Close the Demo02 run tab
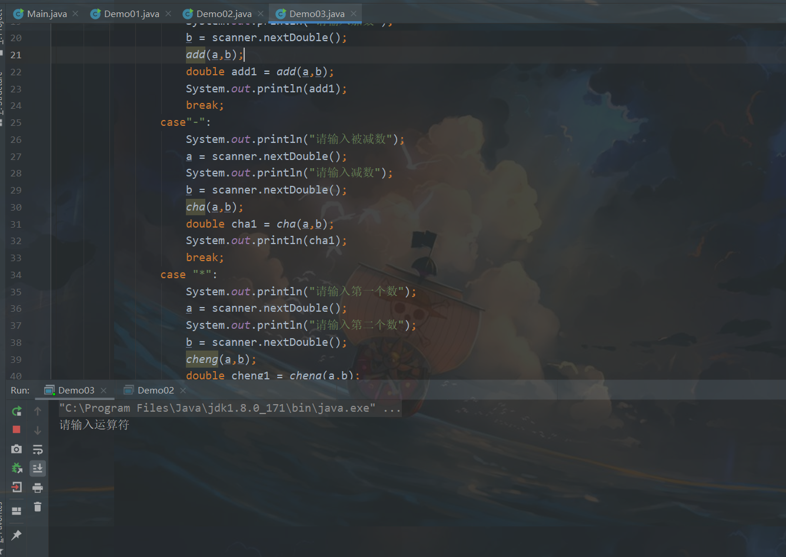Viewport: 786px width, 557px height. pos(183,390)
